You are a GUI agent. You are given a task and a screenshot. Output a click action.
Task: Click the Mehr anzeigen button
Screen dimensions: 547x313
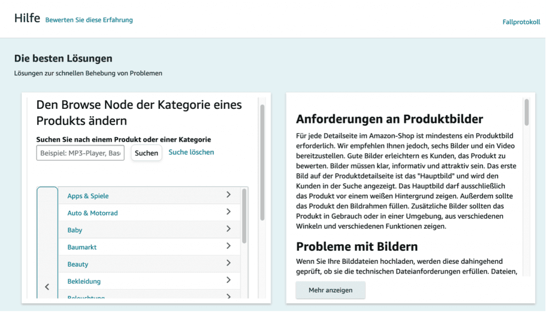[x=331, y=290]
